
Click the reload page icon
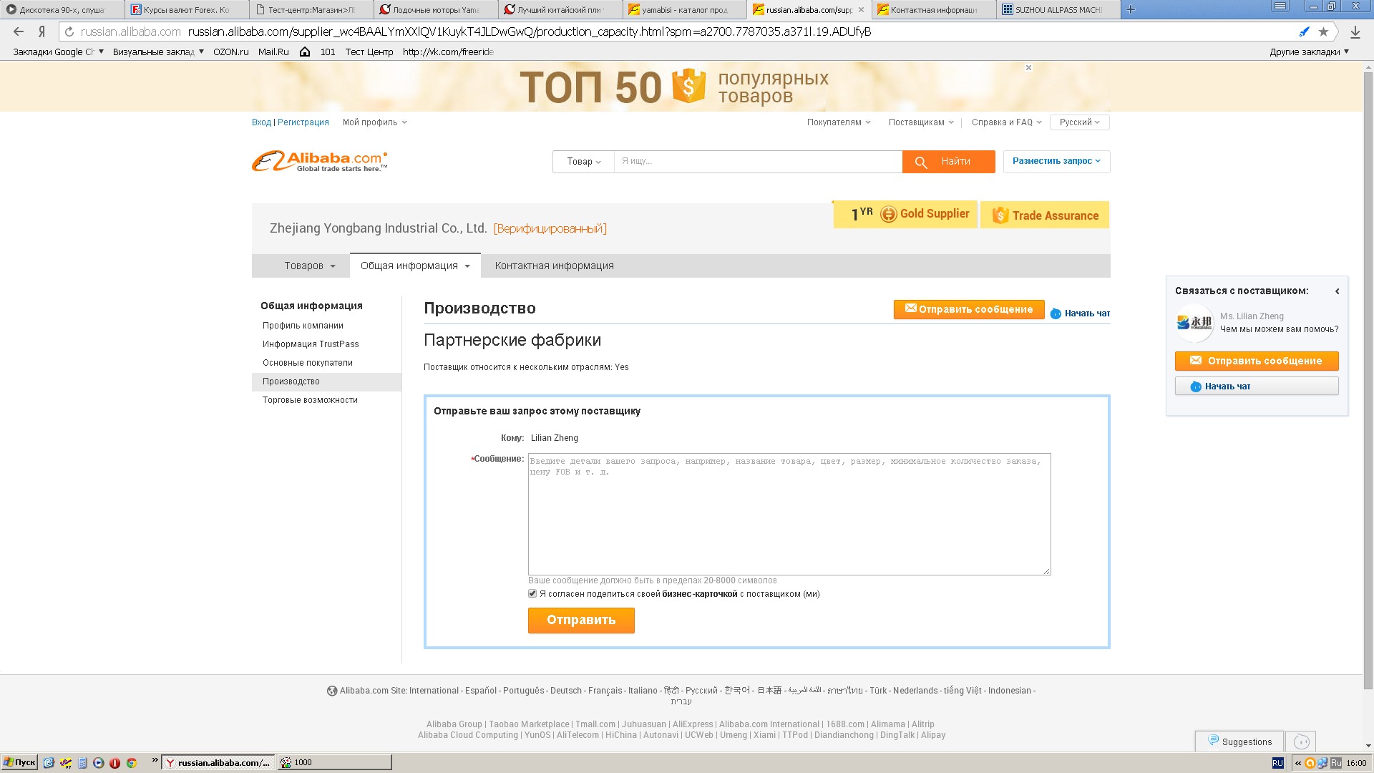click(x=69, y=31)
